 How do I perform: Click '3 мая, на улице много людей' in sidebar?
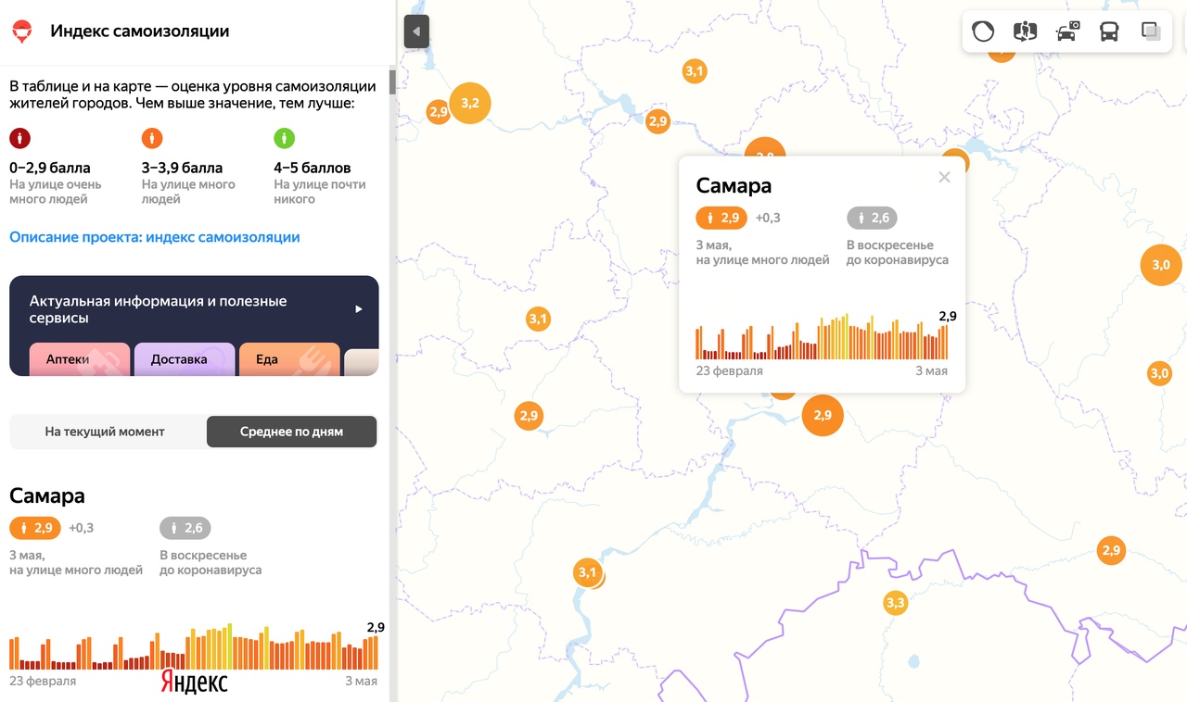[x=76, y=563]
